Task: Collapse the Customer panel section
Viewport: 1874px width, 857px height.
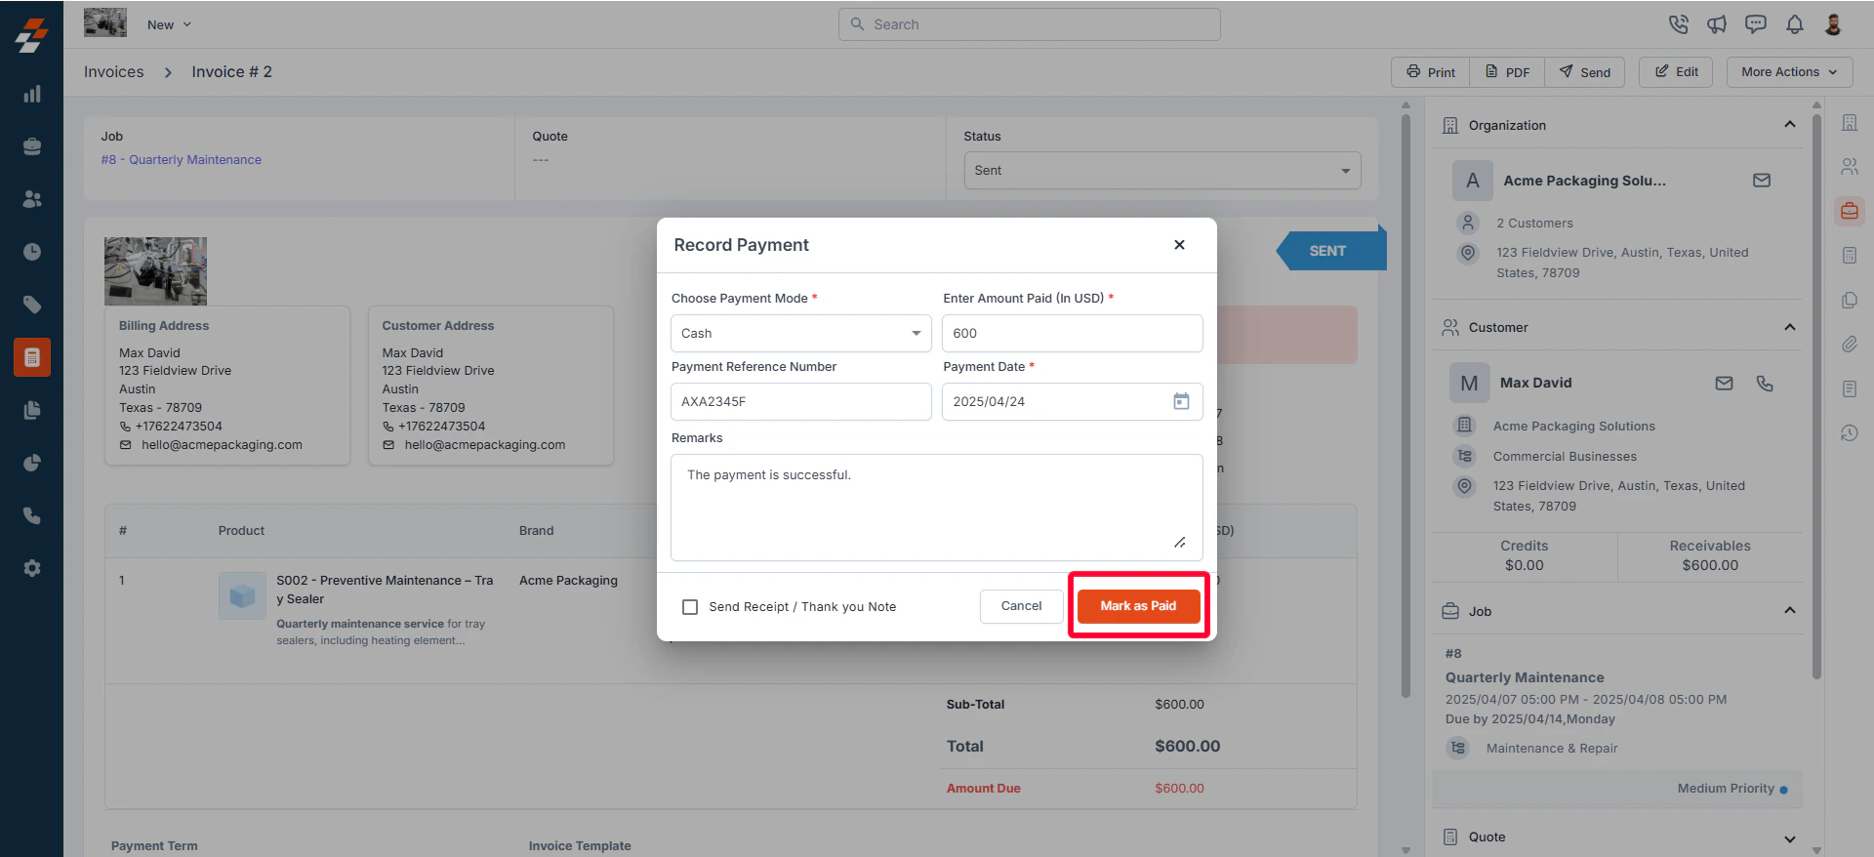Action: point(1789,327)
